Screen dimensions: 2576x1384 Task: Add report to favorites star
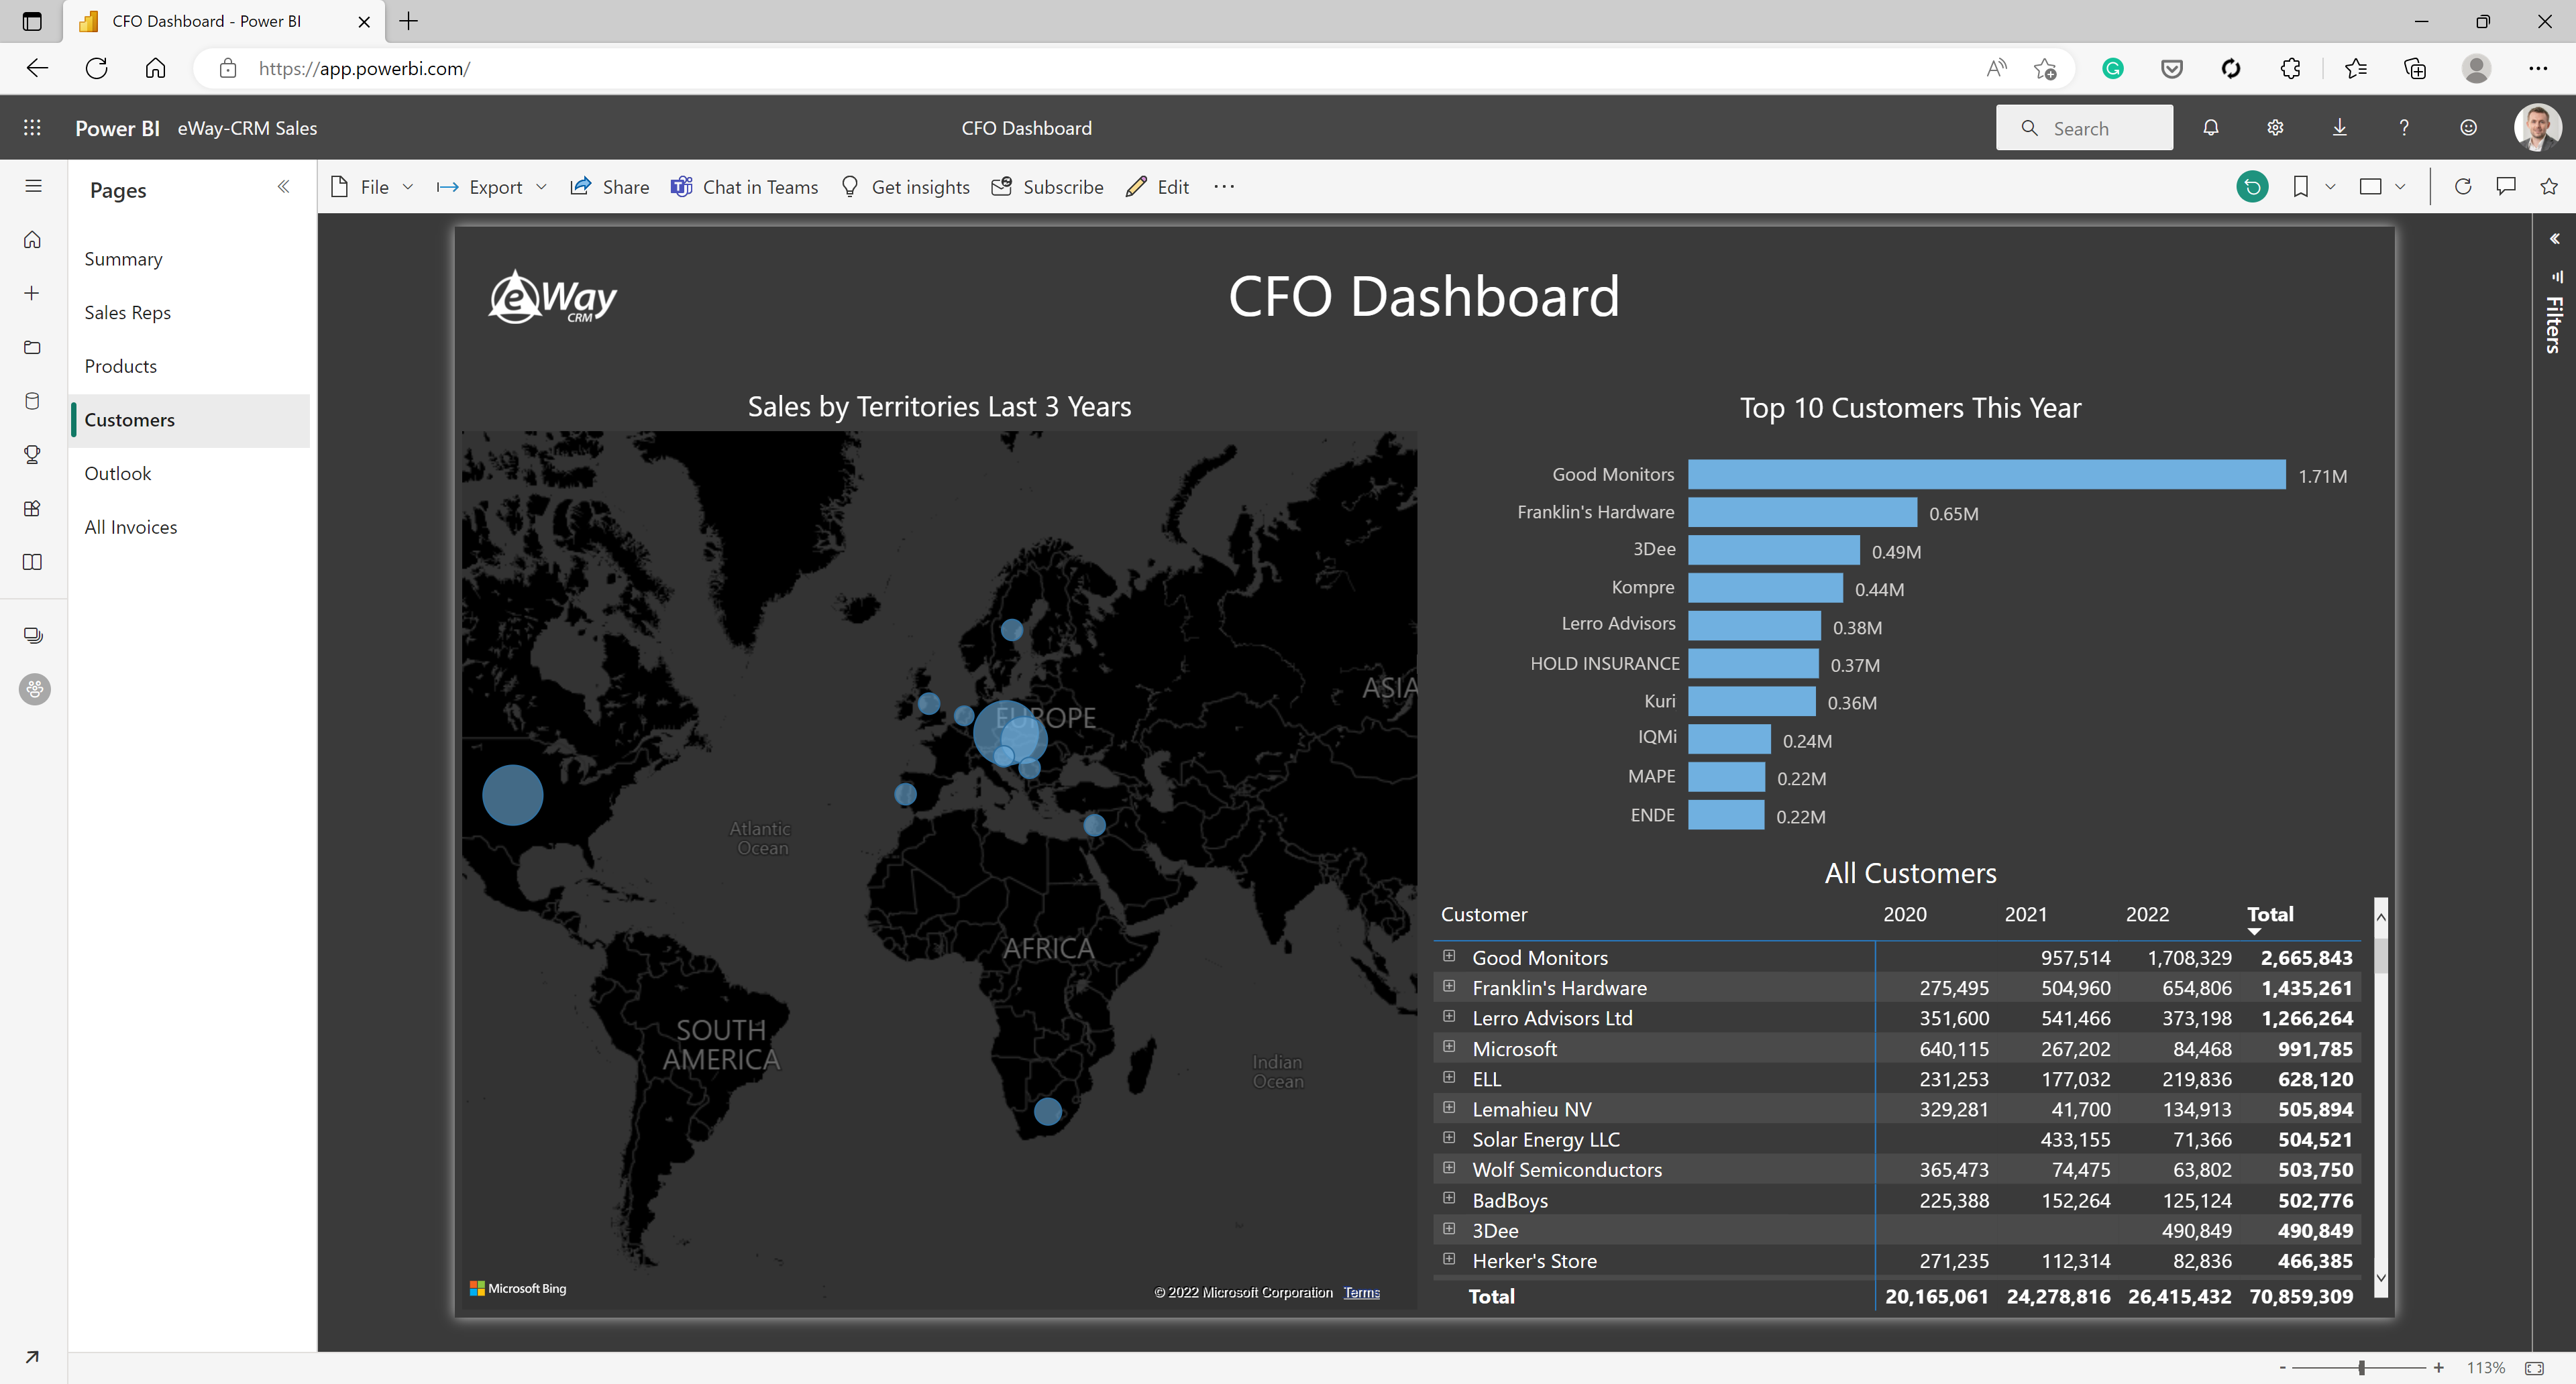click(2549, 187)
